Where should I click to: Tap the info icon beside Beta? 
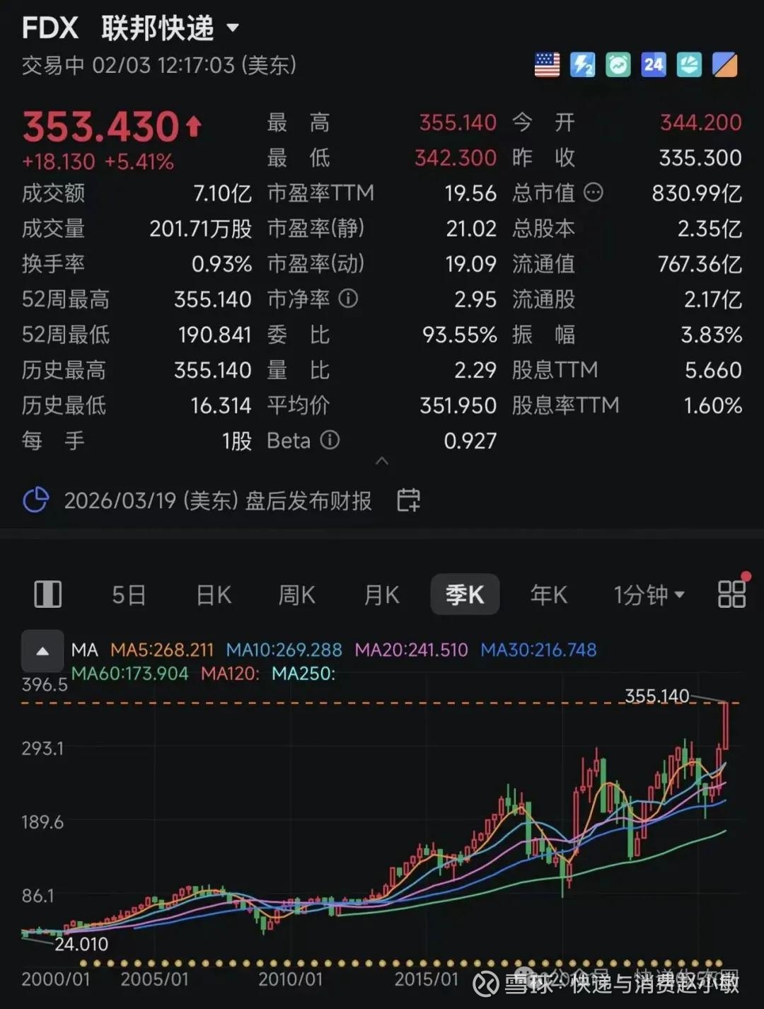[330, 440]
